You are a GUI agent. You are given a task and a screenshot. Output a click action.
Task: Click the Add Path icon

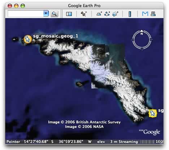(x=107, y=14)
